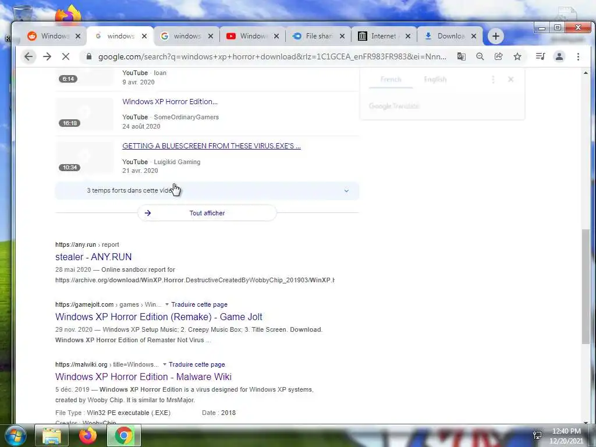Close the second Google windows tab

pyautogui.click(x=211, y=36)
